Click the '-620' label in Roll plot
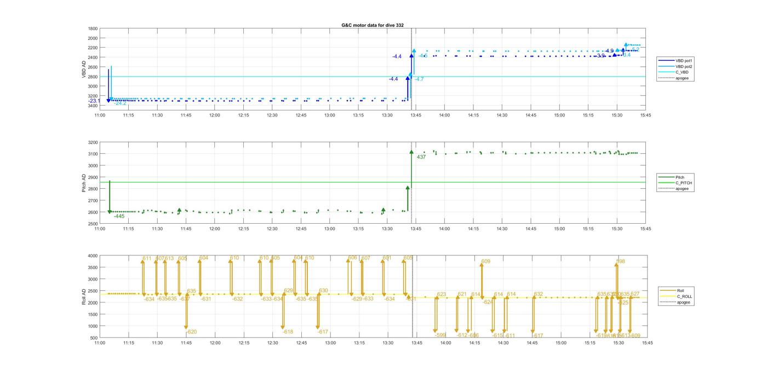 point(191,333)
